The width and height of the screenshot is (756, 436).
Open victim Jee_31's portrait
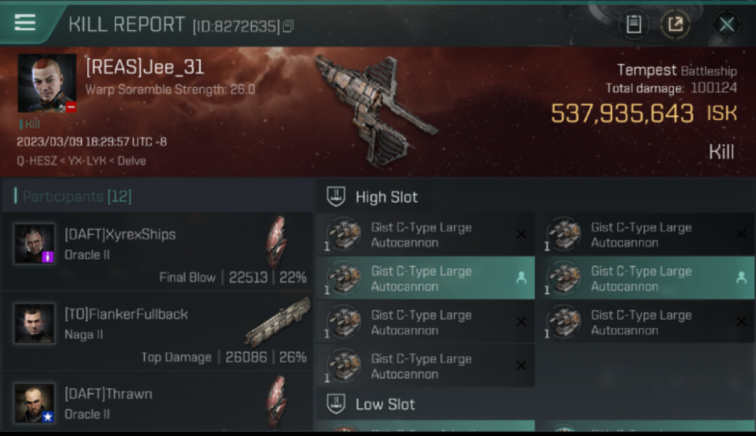point(47,83)
